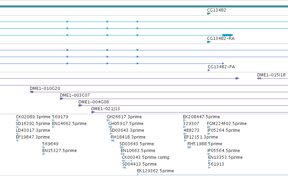Select the SD03643.5prime arrow glyph
This screenshot has height=176, width=288.
[x=122, y=147]
